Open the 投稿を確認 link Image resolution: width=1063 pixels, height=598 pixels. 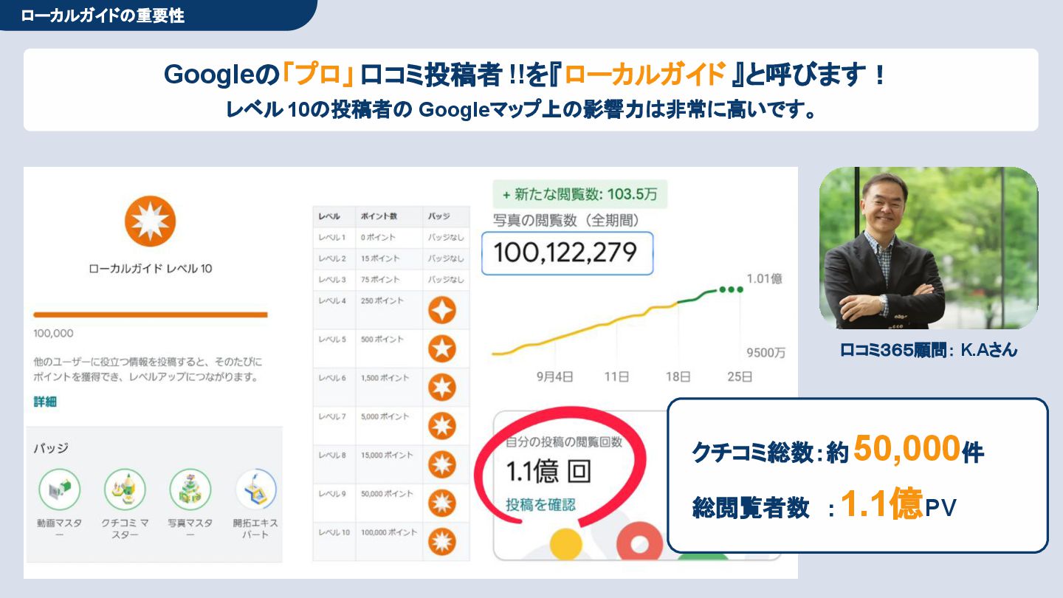click(540, 505)
